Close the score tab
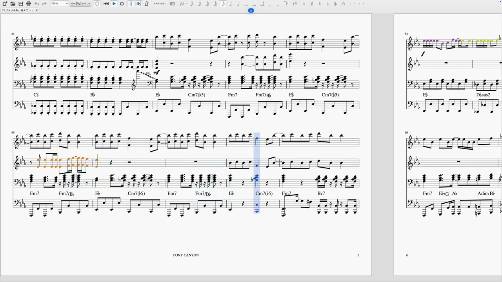The image size is (502, 282). point(36,10)
